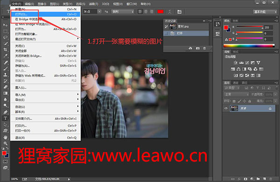Screen dimensions: 280x182
Task: Switch to the 通道 channels tab
Action: pos(236,83)
